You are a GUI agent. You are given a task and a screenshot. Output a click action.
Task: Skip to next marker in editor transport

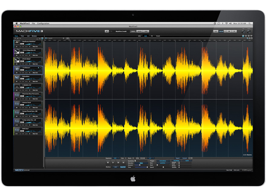[123, 162]
